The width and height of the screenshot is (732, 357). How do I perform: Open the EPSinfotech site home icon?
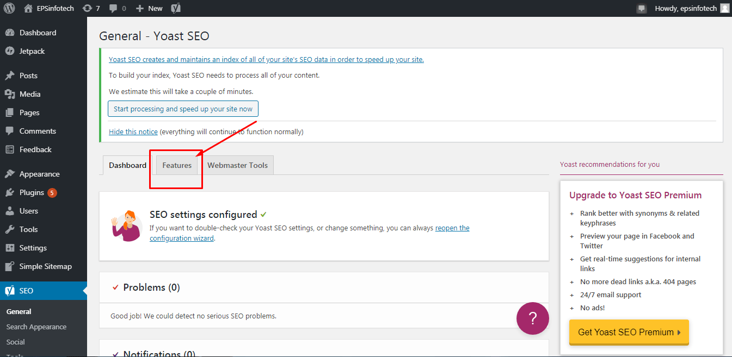[x=28, y=8]
